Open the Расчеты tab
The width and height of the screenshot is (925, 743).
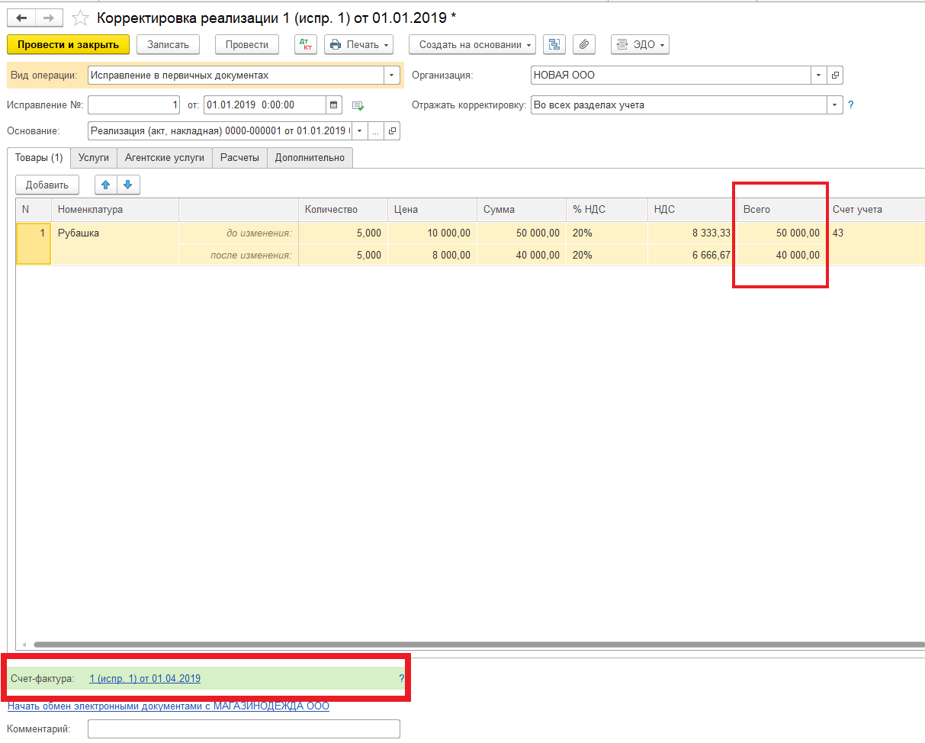pyautogui.click(x=239, y=158)
